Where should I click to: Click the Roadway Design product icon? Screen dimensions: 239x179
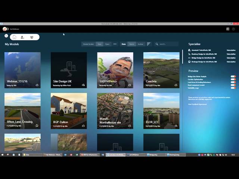coord(189,54)
